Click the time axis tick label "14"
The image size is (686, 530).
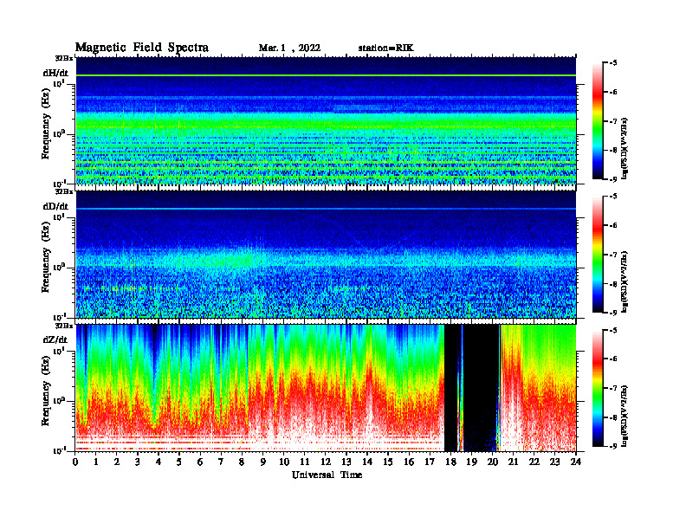pyautogui.click(x=367, y=462)
